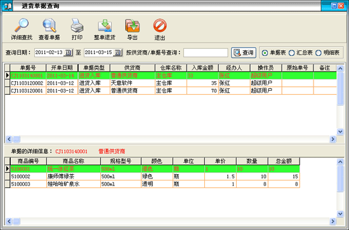Image resolution: width=349 pixels, height=230 pixels.
Task: Click the 单位 column header
Action: pos(188,161)
